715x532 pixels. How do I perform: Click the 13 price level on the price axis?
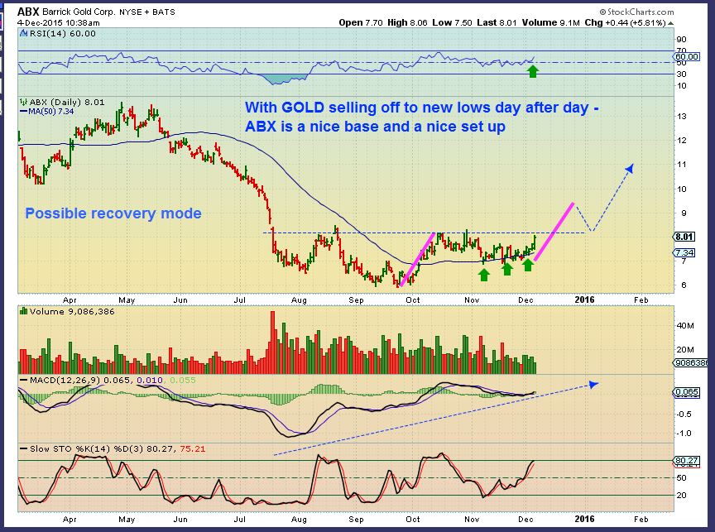pyautogui.click(x=681, y=117)
